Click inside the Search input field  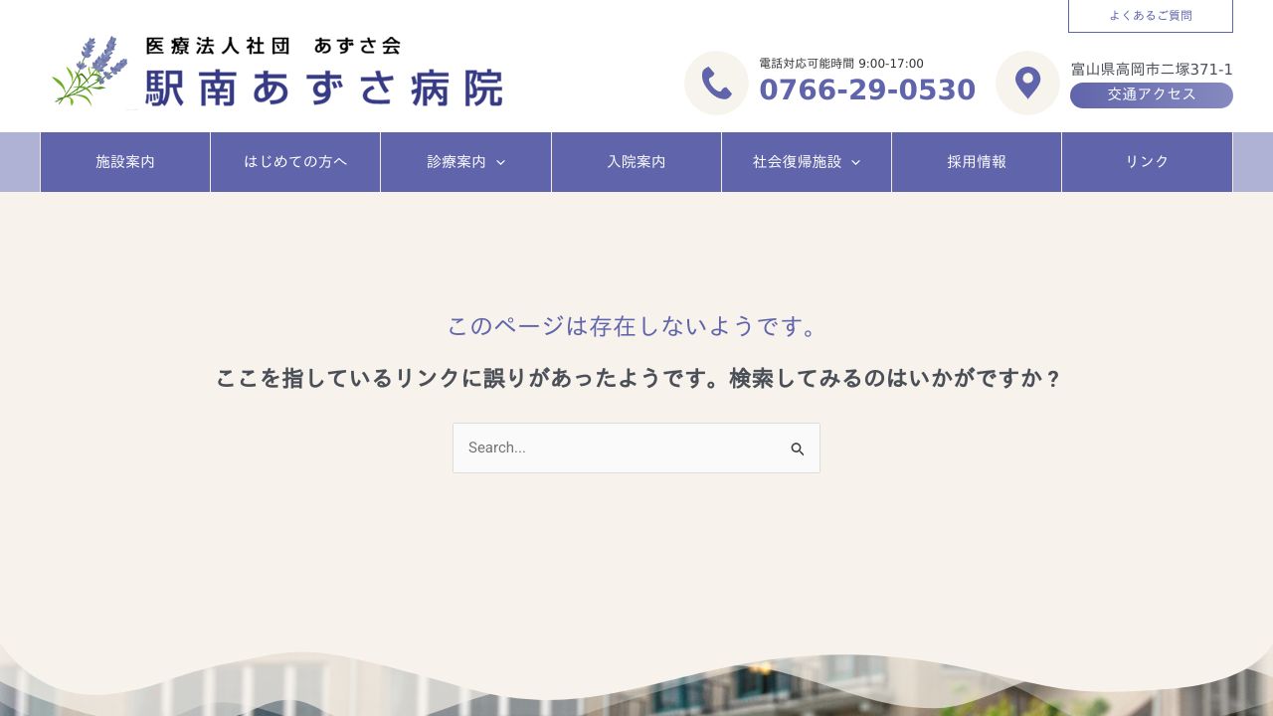tap(617, 447)
